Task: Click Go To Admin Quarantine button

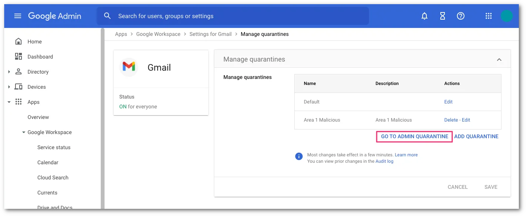Action: (414, 136)
